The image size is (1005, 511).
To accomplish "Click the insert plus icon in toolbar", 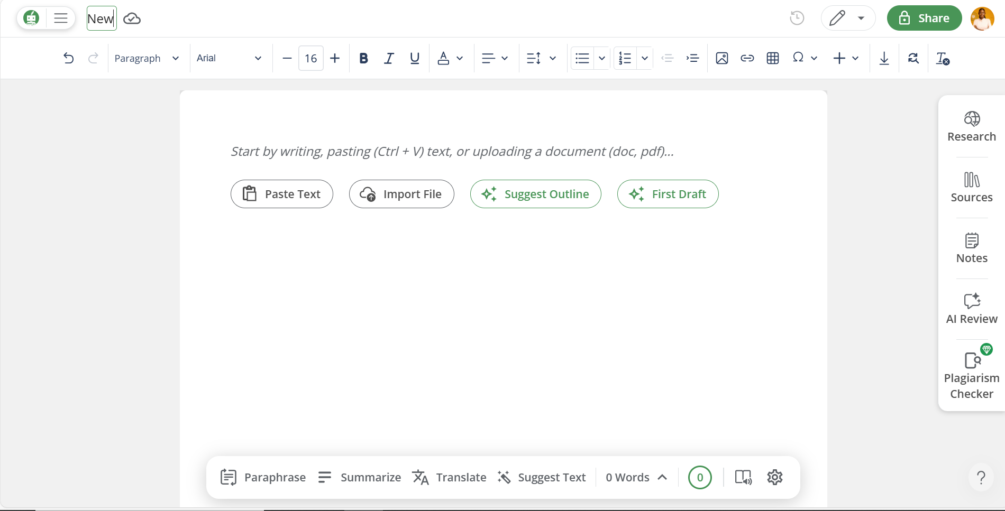I will (x=839, y=58).
